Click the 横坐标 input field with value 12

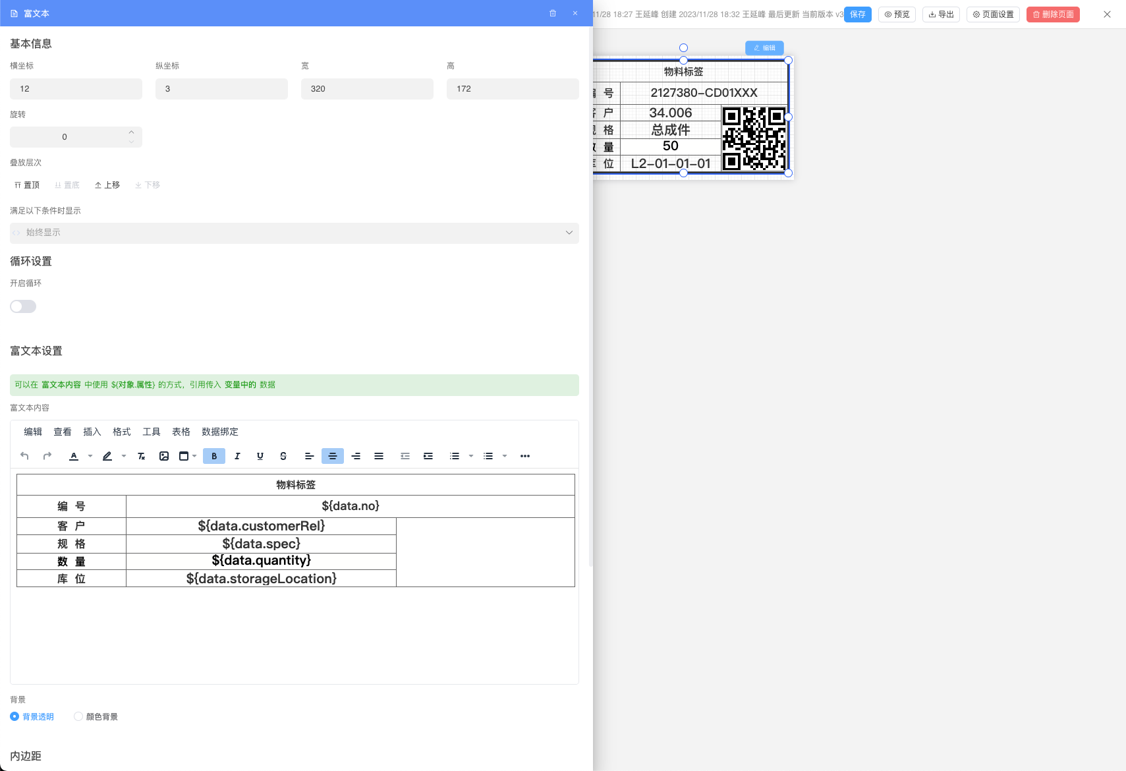pyautogui.click(x=76, y=89)
